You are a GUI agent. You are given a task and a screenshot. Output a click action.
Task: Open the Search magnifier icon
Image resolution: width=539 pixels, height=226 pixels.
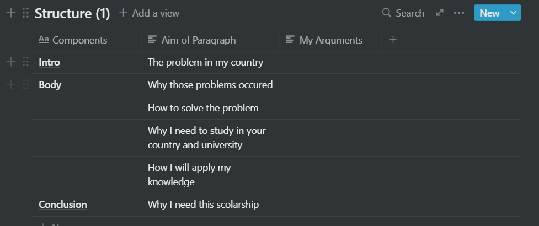387,13
